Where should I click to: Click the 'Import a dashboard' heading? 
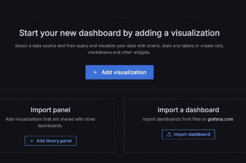188,110
